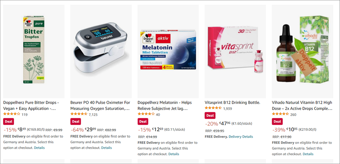This screenshot has width=340, height=164.
Task: Open the 7,125 reviews count link
Action: (93, 114)
